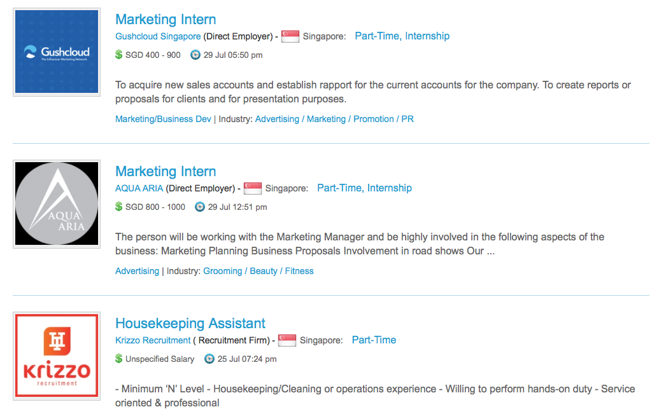Click the Krizzo recruitment logo image
The width and height of the screenshot is (666, 414).
pos(57,355)
